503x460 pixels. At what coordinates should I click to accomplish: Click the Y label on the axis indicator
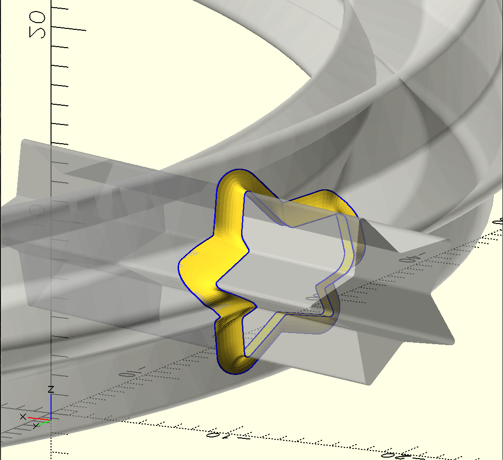[x=36, y=426]
